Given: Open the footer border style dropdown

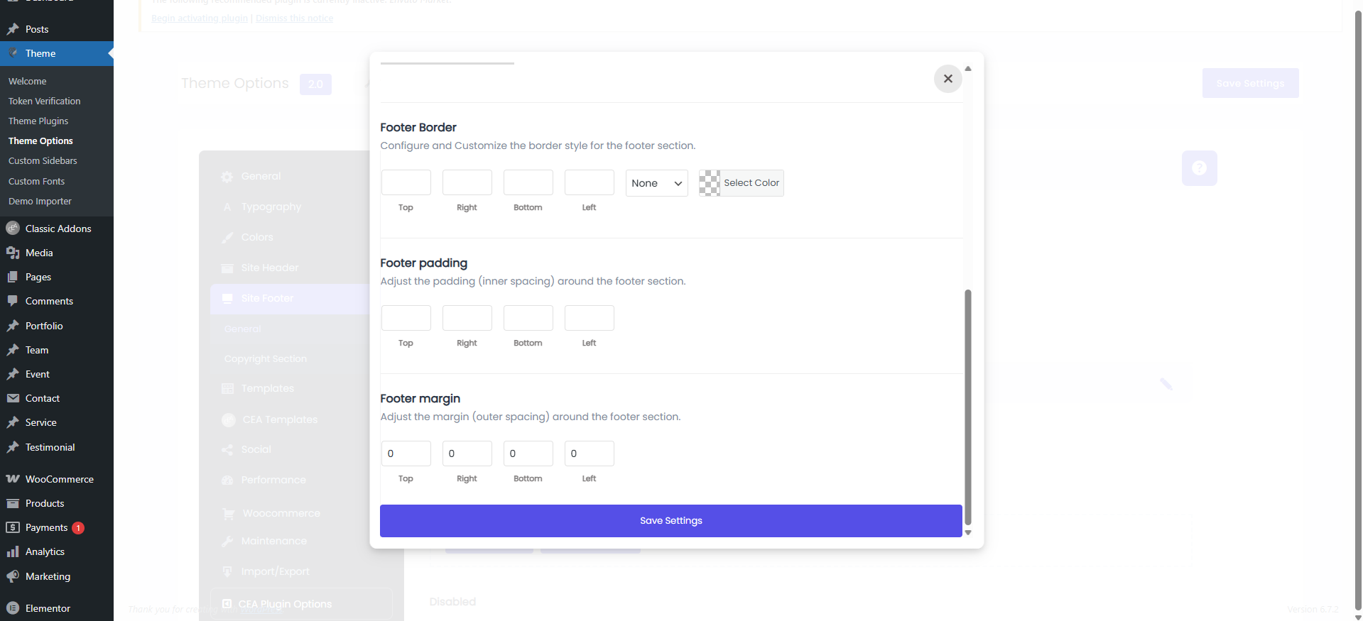Looking at the screenshot, I should [656, 183].
